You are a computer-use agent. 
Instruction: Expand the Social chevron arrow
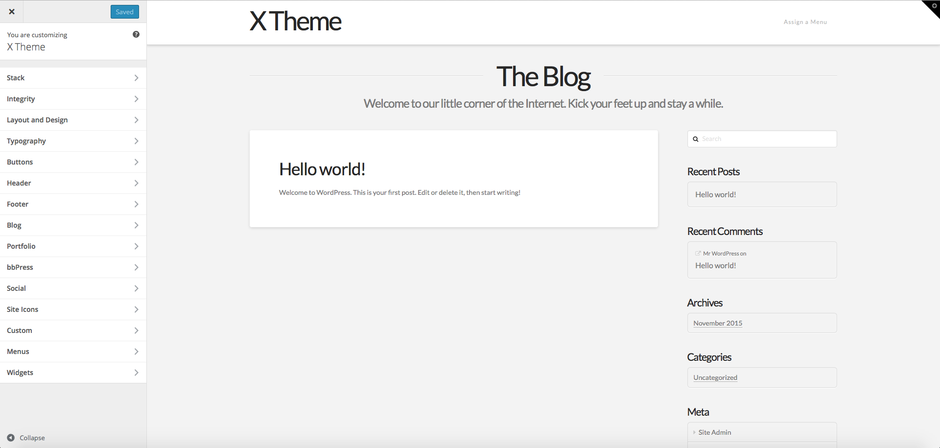pos(136,288)
